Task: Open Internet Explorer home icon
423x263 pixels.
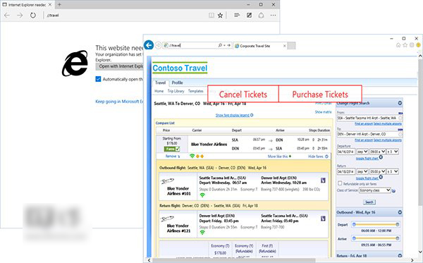Action: (398, 45)
